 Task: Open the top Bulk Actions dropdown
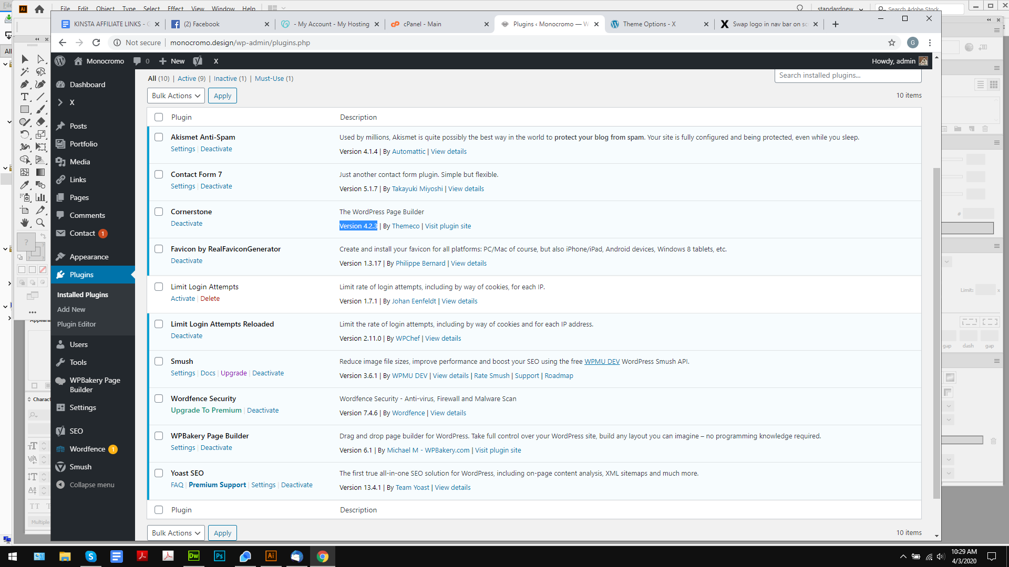coord(176,96)
